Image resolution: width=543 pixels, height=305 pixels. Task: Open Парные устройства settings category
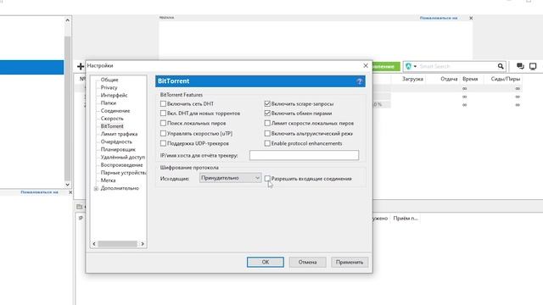123,173
